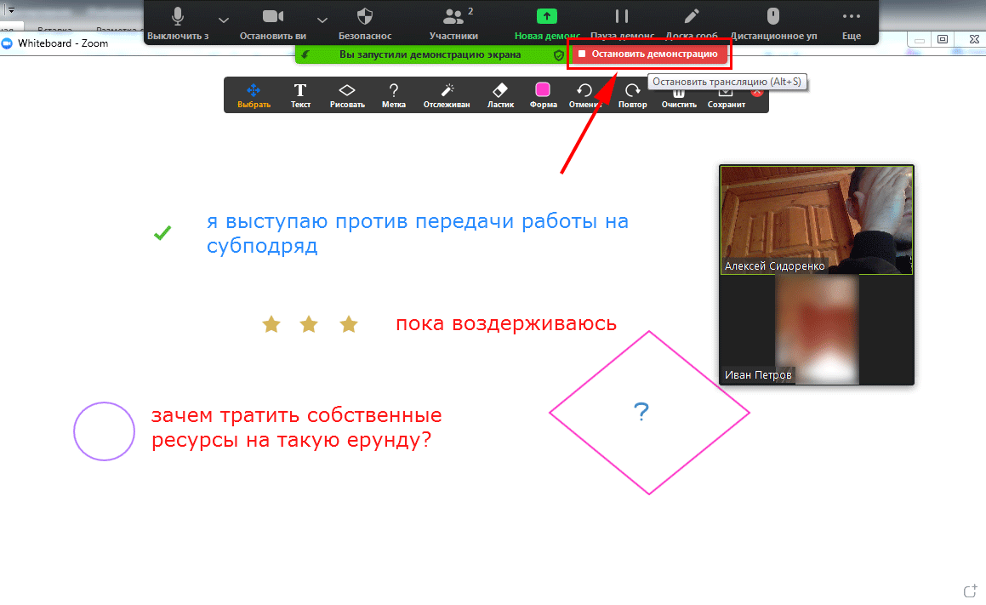Screen dimensions: 986x605
Task: Open the pink Форма color swatch
Action: click(x=543, y=91)
